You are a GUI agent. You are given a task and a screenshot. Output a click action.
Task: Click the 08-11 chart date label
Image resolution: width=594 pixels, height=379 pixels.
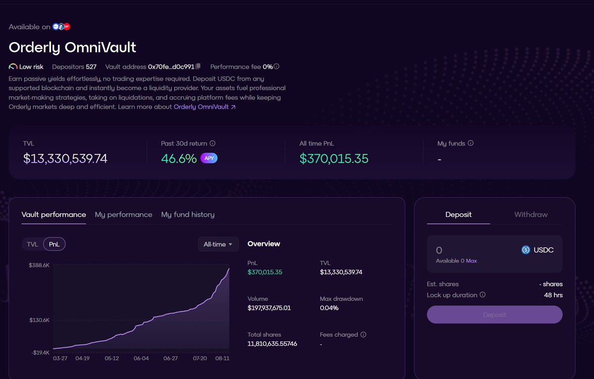(223, 358)
